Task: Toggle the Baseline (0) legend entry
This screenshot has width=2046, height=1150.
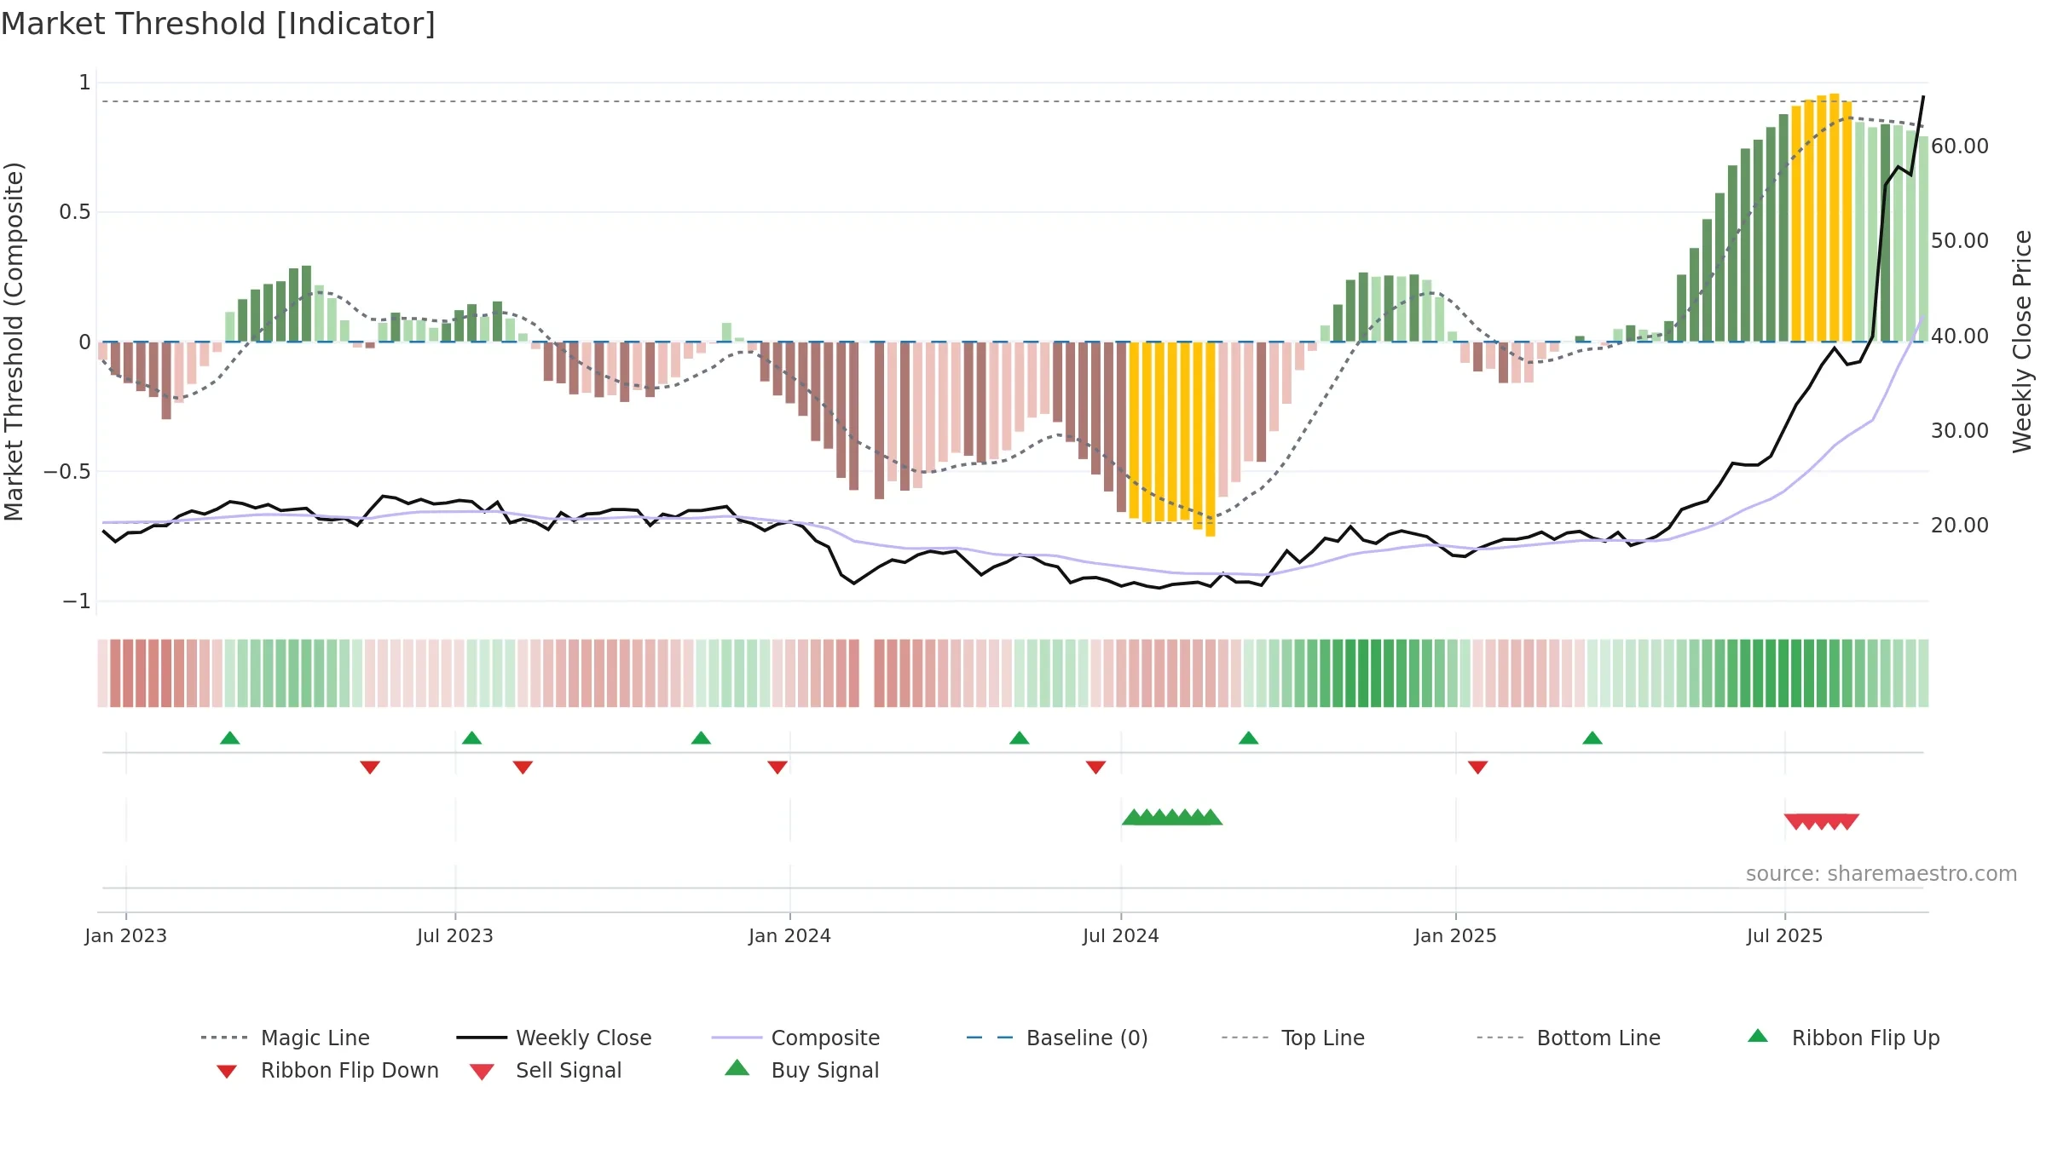Action: (1057, 1038)
